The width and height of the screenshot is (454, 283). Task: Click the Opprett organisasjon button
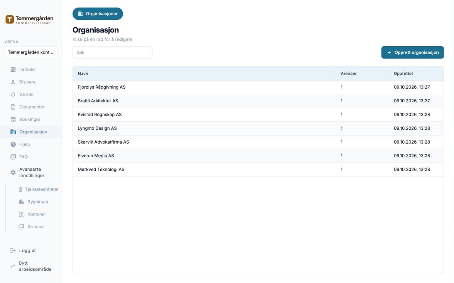(412, 52)
